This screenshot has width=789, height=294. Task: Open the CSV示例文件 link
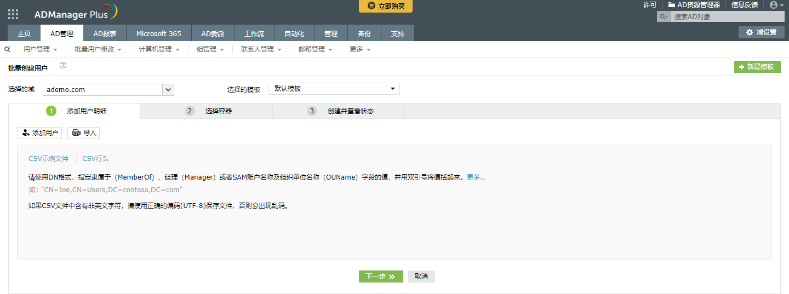tap(49, 159)
